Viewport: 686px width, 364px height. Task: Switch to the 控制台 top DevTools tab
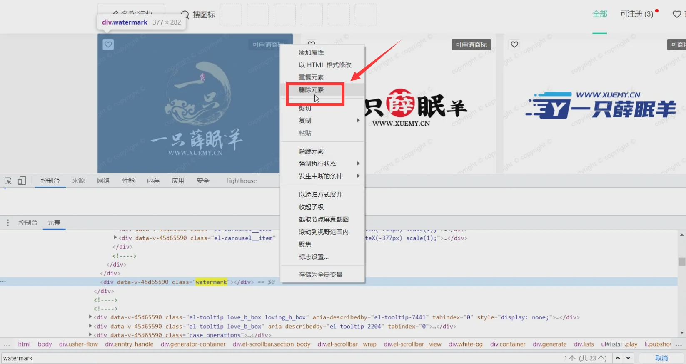click(50, 181)
